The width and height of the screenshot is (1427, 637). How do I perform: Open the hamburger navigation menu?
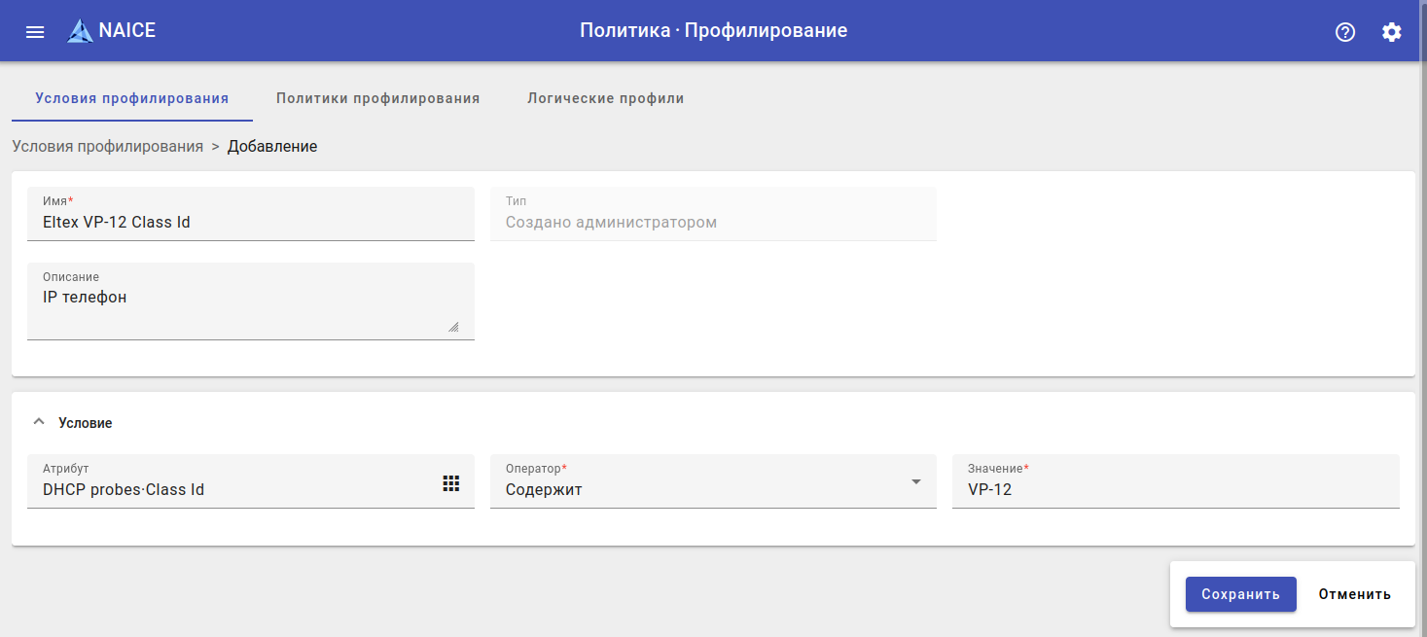click(x=35, y=32)
